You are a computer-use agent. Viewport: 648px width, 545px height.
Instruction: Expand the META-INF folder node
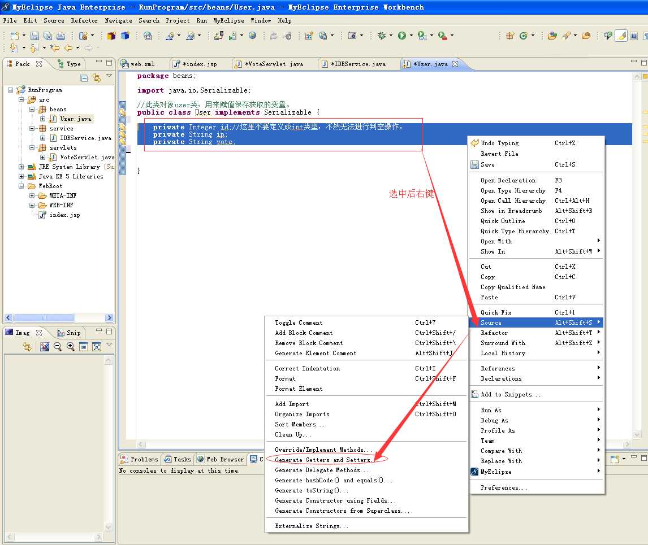(32, 195)
